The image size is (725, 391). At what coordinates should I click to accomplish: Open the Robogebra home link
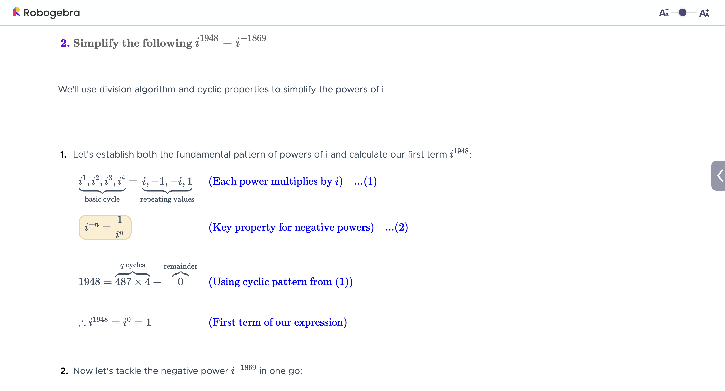coord(46,12)
